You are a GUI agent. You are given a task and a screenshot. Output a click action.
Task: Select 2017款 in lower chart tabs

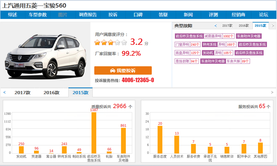(22, 93)
